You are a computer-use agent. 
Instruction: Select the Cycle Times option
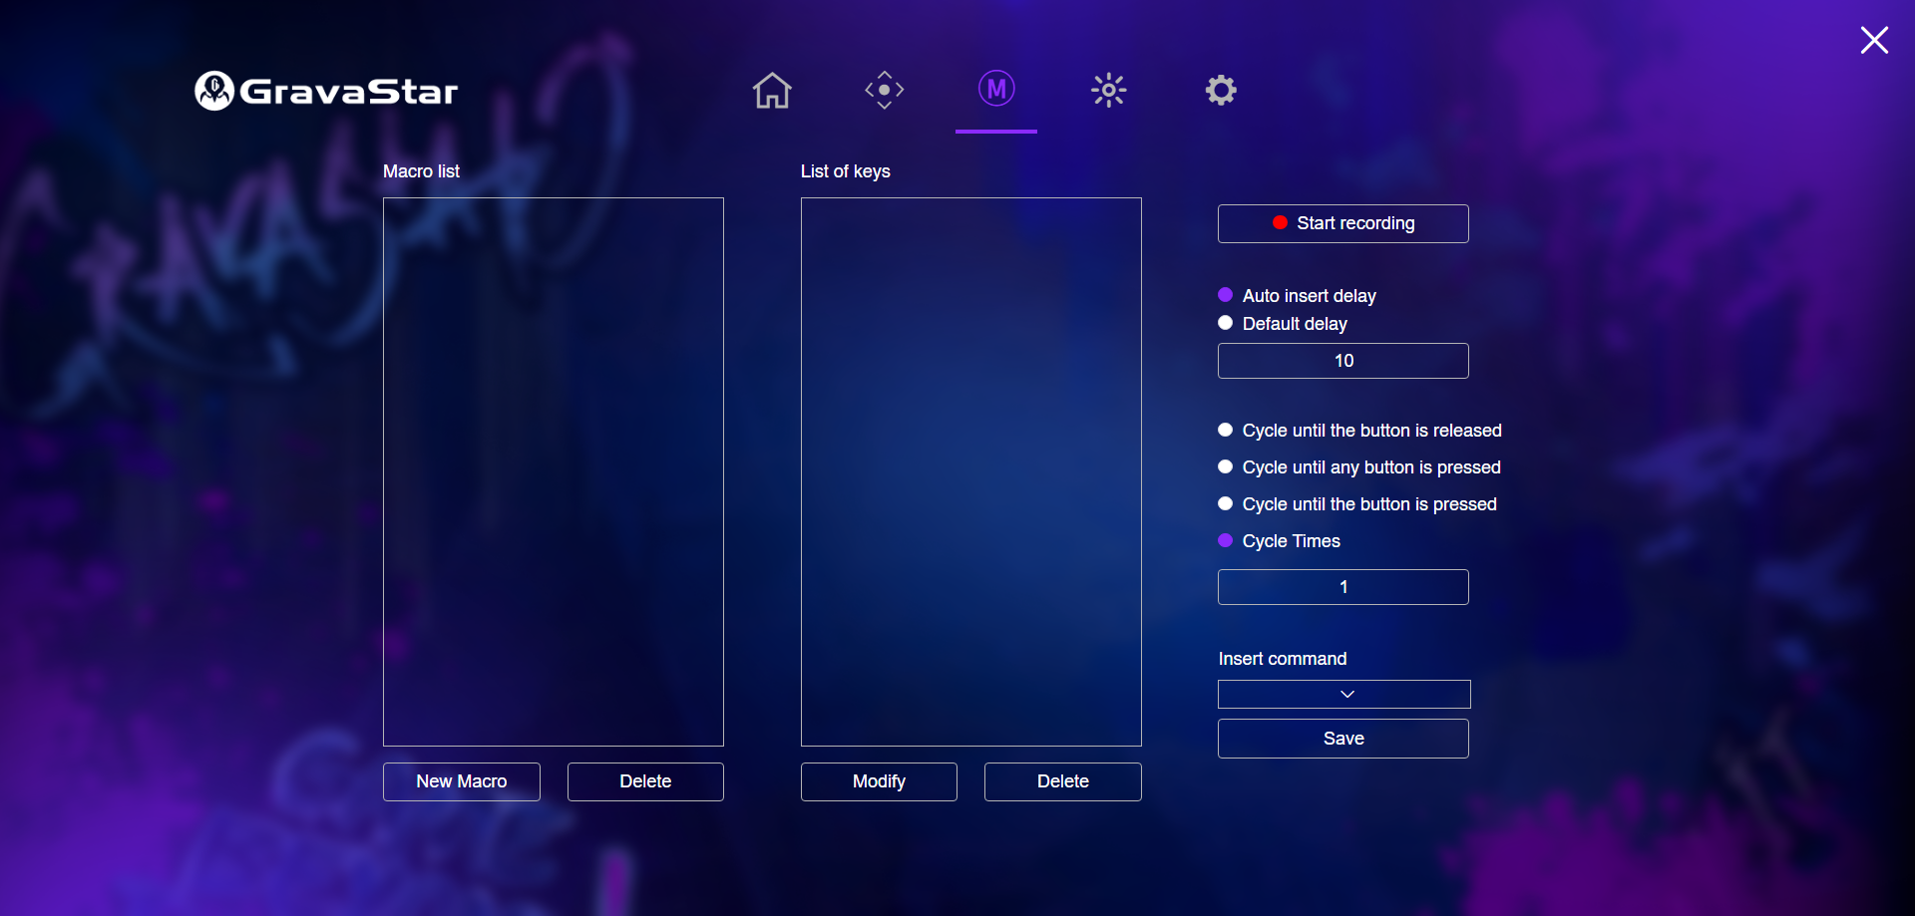[x=1225, y=540]
